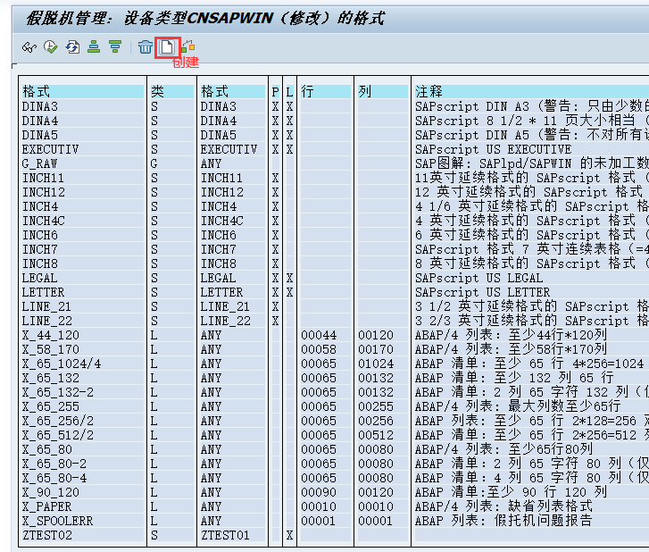Click the create new page icon
Screen dimensions: 649x552
[x=167, y=47]
